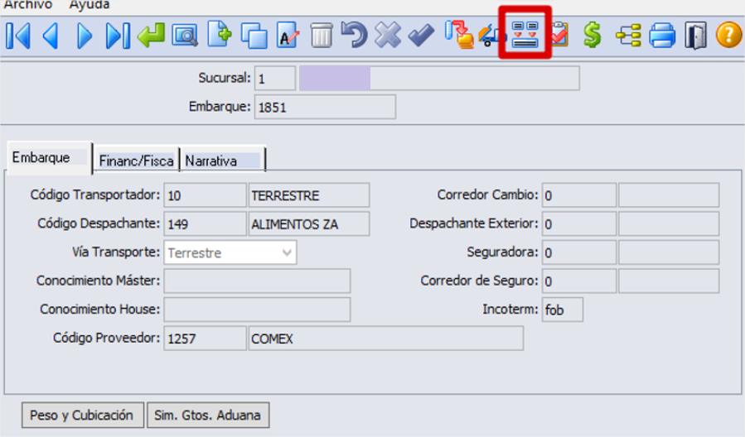Open the yellow hierarchy tree icon
Viewport: 745px width, 437px height.
628,36
